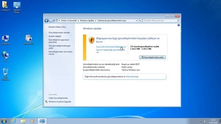Open Windows Anytime Upgrade link
The image size is (221, 124).
(60, 102)
